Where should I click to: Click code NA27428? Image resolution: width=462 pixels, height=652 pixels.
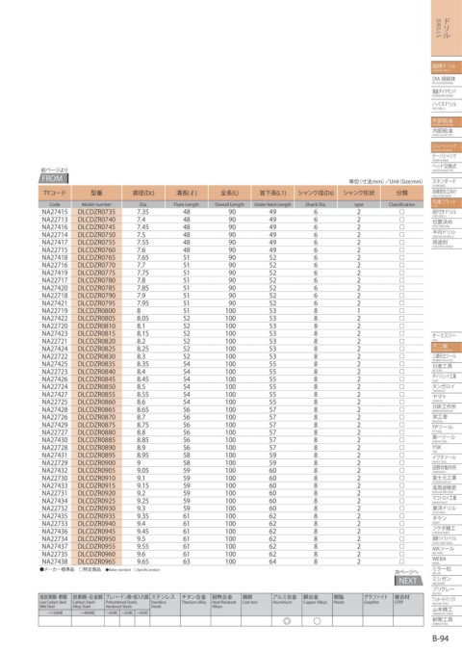pyautogui.click(x=55, y=409)
